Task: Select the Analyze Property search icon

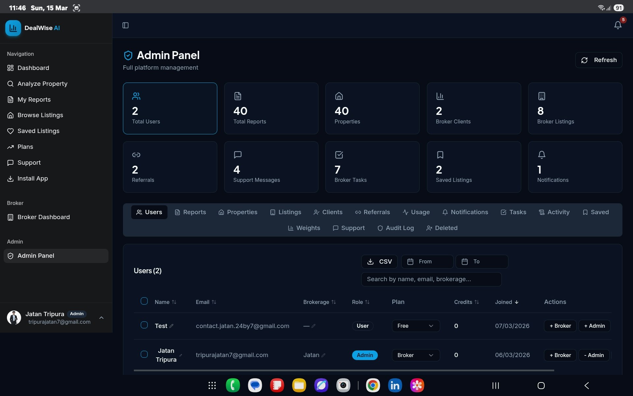Action: coord(10,84)
